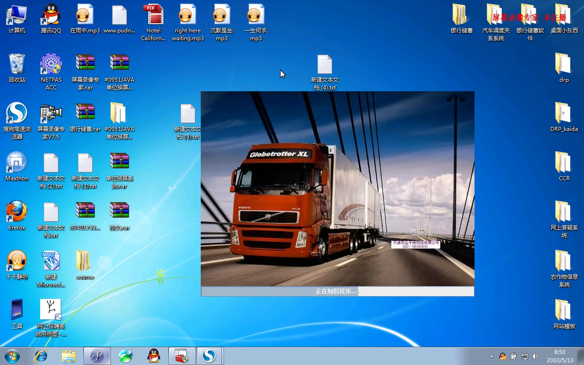The image size is (584, 365).
Task: Select the Maxthon browser shortcut
Action: (x=17, y=166)
